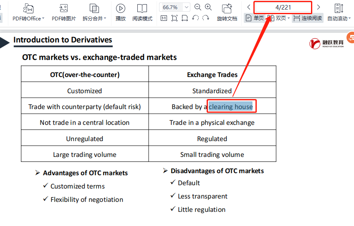Open the PDF转Office converter
The width and height of the screenshot is (354, 226).
point(28,12)
